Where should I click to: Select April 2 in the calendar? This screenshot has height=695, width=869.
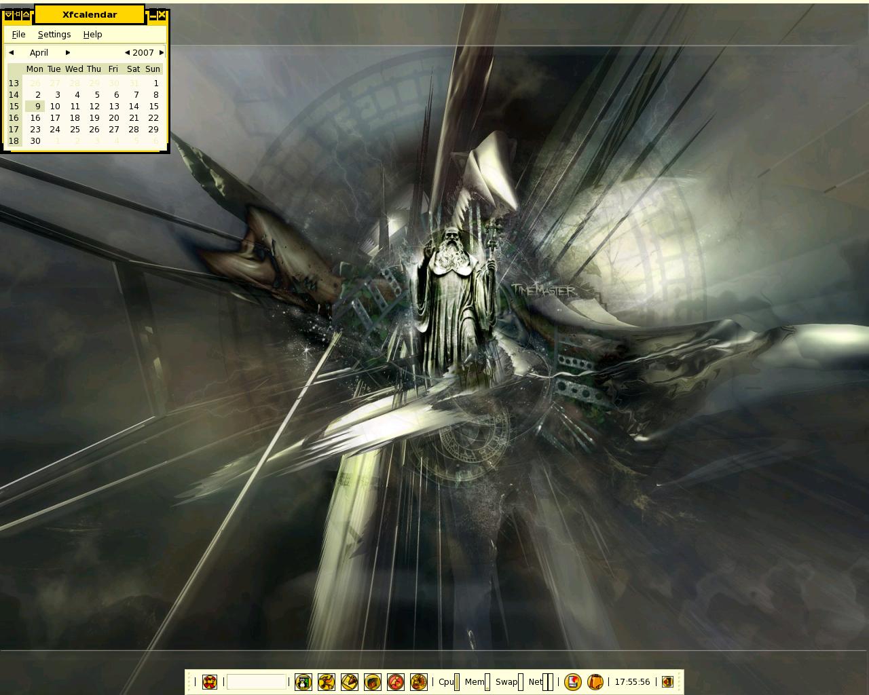click(38, 94)
